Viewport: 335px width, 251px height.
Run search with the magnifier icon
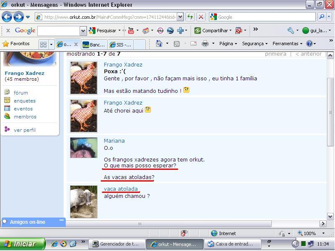tap(322, 17)
